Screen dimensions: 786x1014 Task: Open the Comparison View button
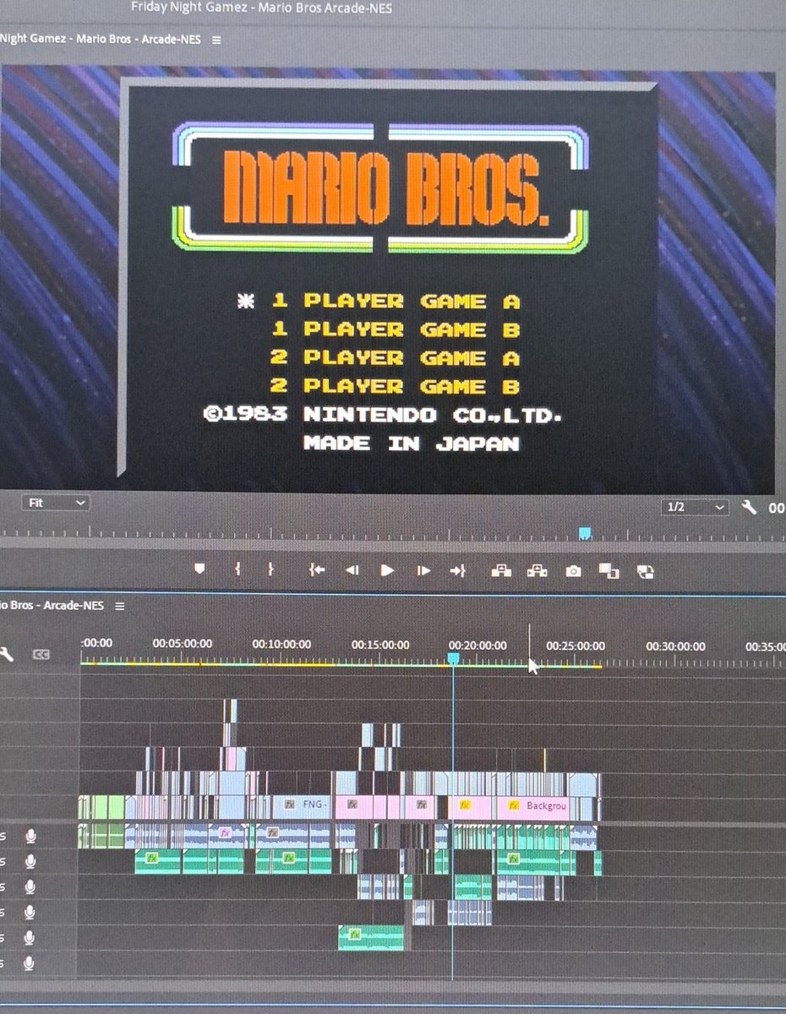pyautogui.click(x=609, y=571)
